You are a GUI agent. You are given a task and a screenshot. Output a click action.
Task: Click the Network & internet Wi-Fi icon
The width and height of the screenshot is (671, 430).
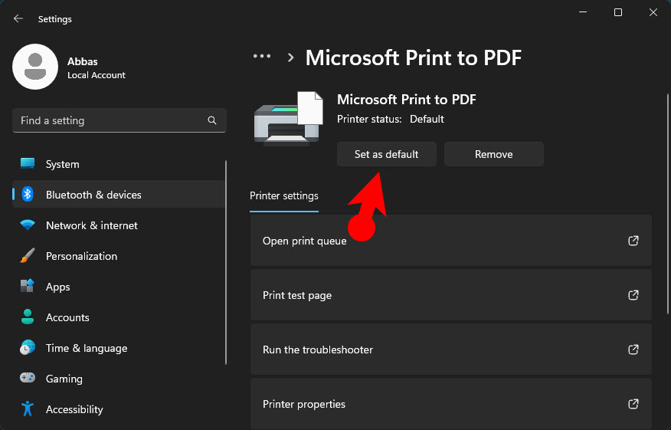click(28, 225)
